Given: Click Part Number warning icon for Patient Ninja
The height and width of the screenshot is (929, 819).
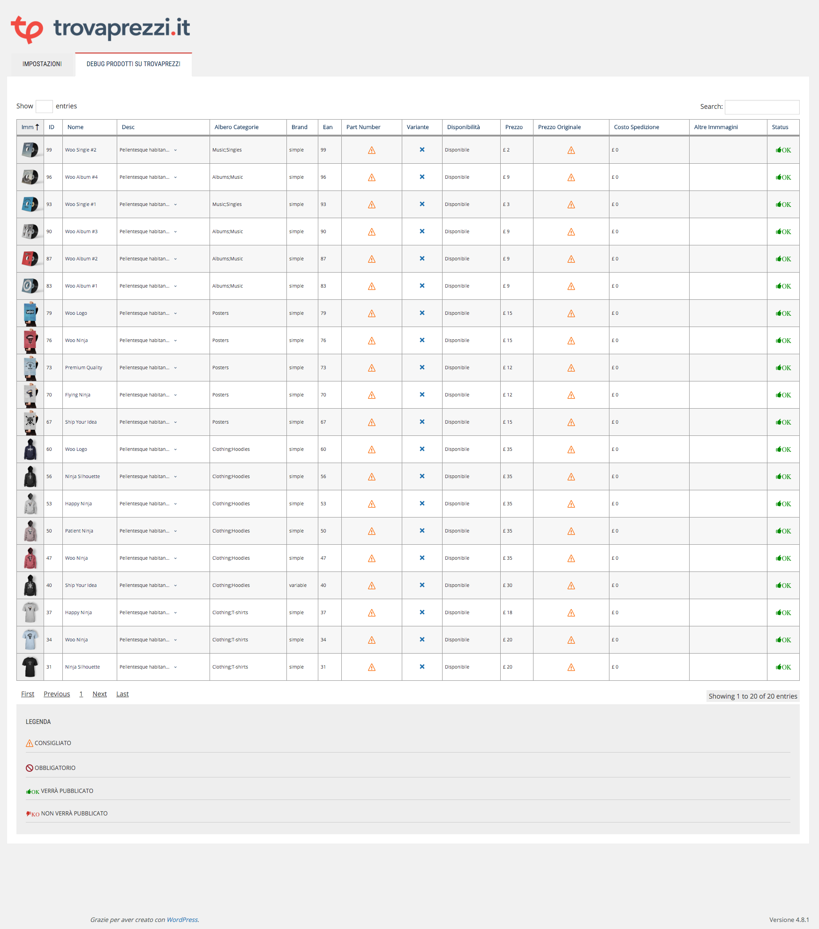Looking at the screenshot, I should click(372, 531).
